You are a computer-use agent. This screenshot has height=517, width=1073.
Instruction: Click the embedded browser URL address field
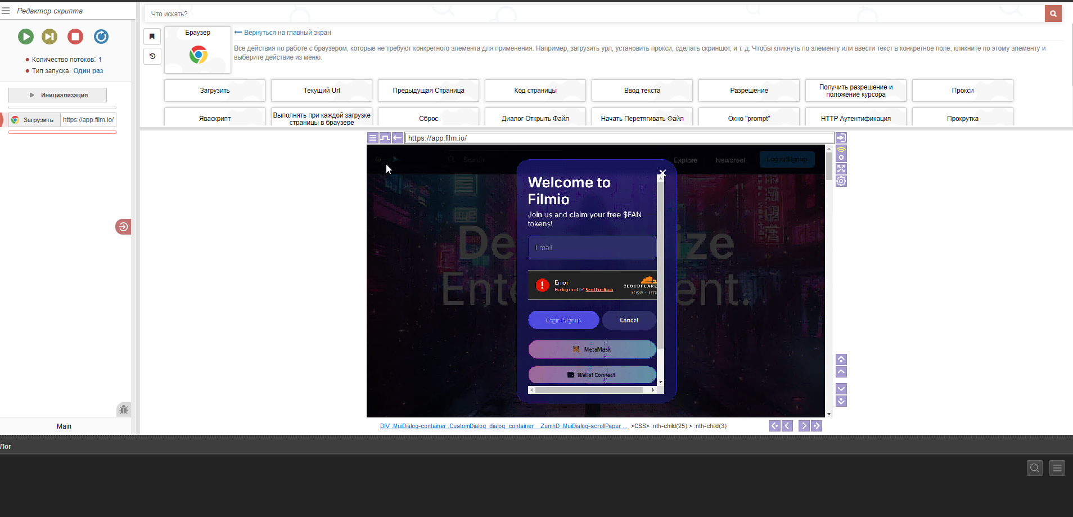pyautogui.click(x=619, y=138)
